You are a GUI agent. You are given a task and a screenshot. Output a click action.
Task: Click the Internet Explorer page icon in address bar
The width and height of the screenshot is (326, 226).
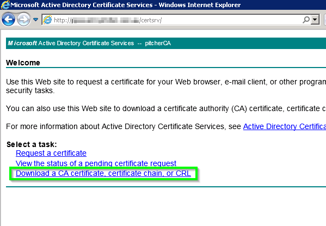47,20
